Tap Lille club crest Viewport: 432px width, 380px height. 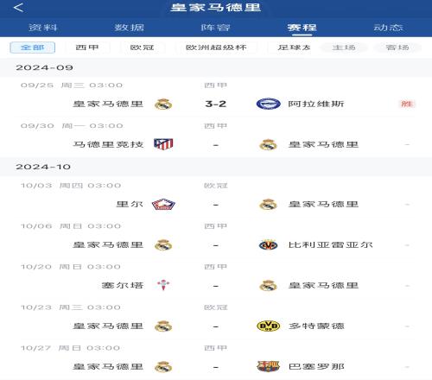tap(163, 205)
